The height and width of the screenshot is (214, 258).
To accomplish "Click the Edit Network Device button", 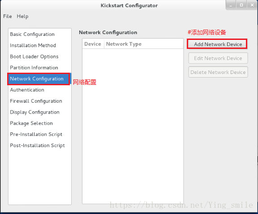I will tap(218, 58).
